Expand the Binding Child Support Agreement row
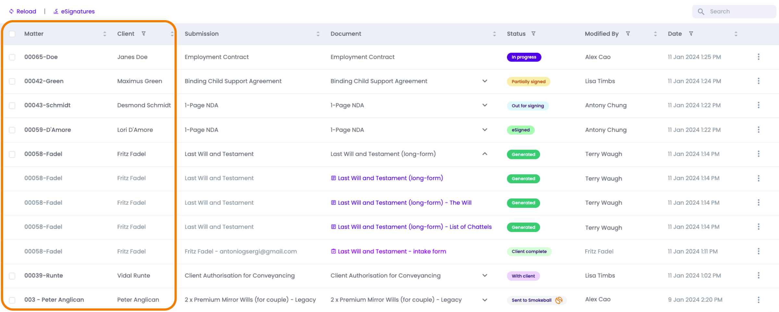The width and height of the screenshot is (779, 312). coord(485,81)
